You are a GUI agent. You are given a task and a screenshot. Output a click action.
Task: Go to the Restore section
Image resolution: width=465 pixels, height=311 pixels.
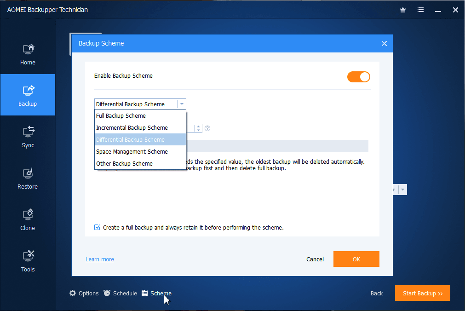pos(28,179)
